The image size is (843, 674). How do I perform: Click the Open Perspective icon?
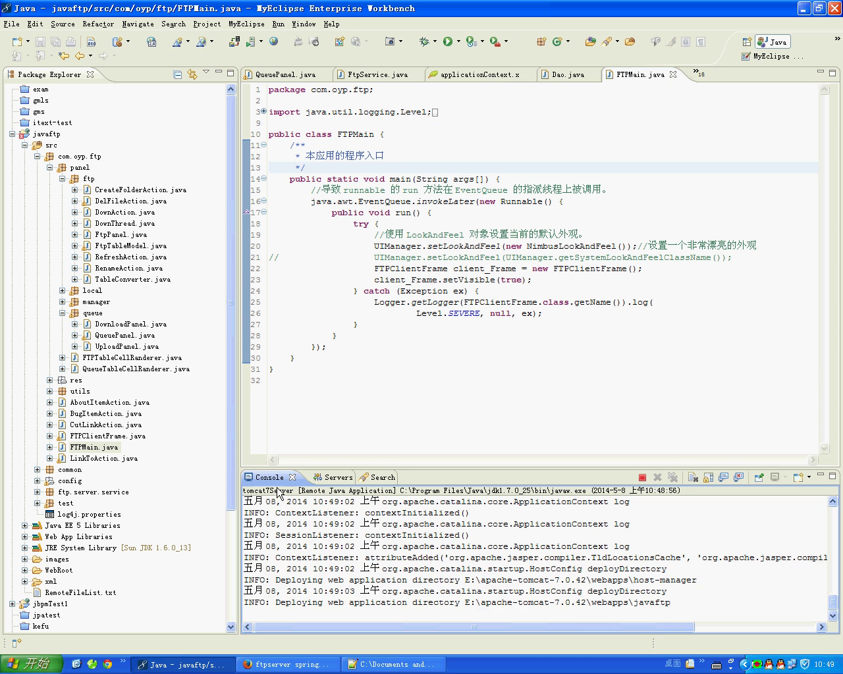point(746,41)
